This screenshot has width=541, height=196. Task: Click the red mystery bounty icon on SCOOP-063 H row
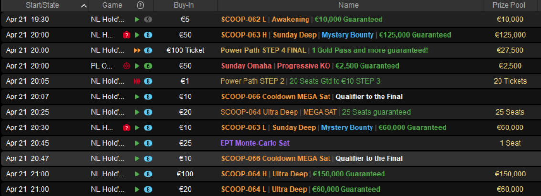click(x=127, y=35)
